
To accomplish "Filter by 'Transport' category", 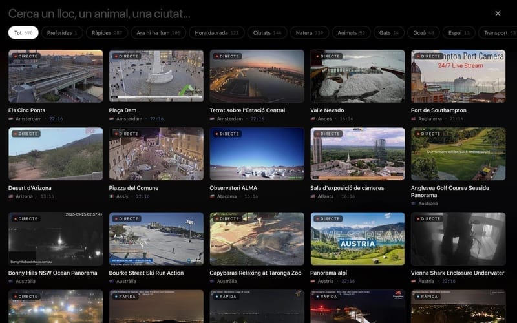I will coord(498,33).
